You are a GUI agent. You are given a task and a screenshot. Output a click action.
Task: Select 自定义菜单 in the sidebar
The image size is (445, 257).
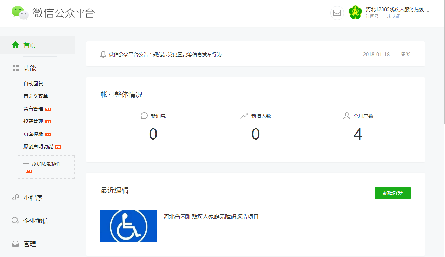(x=36, y=96)
